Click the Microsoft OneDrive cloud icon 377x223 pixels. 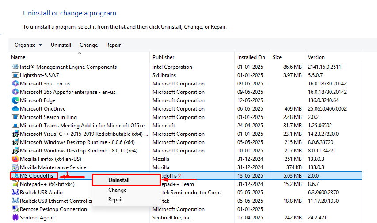pos(15,108)
